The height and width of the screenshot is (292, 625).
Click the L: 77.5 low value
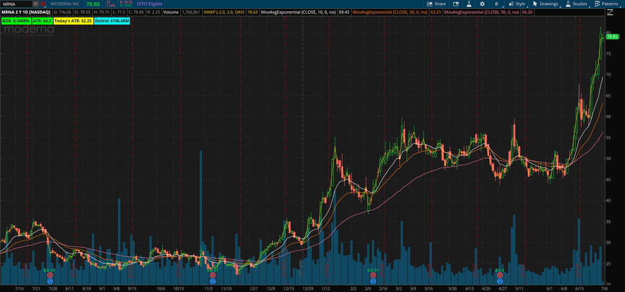[x=120, y=11]
